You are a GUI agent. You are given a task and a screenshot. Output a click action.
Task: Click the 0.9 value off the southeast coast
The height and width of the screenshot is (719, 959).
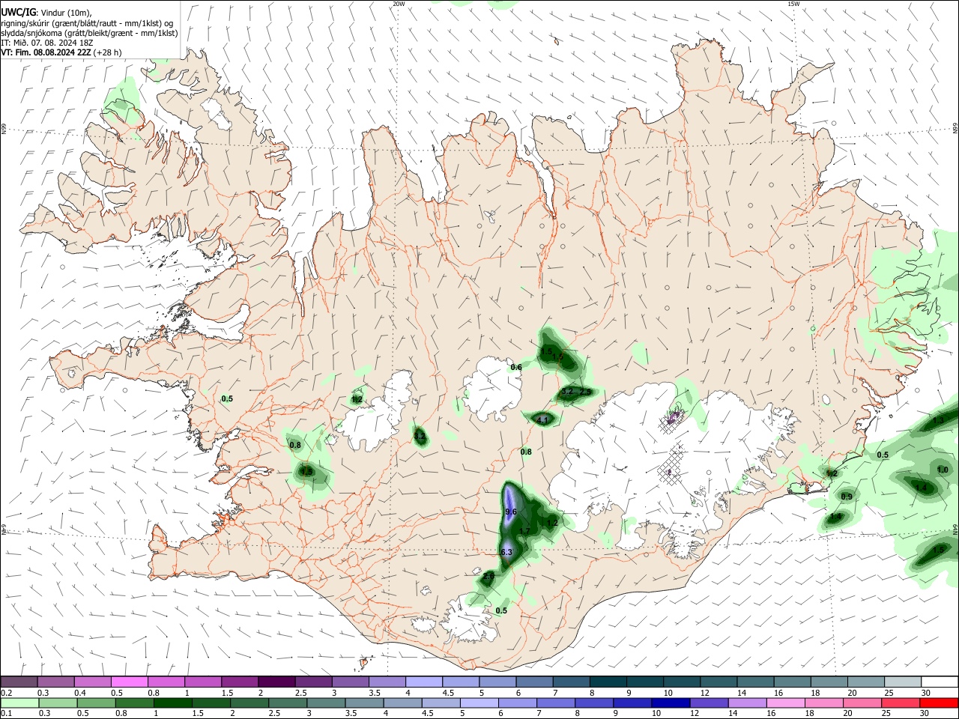tap(847, 497)
